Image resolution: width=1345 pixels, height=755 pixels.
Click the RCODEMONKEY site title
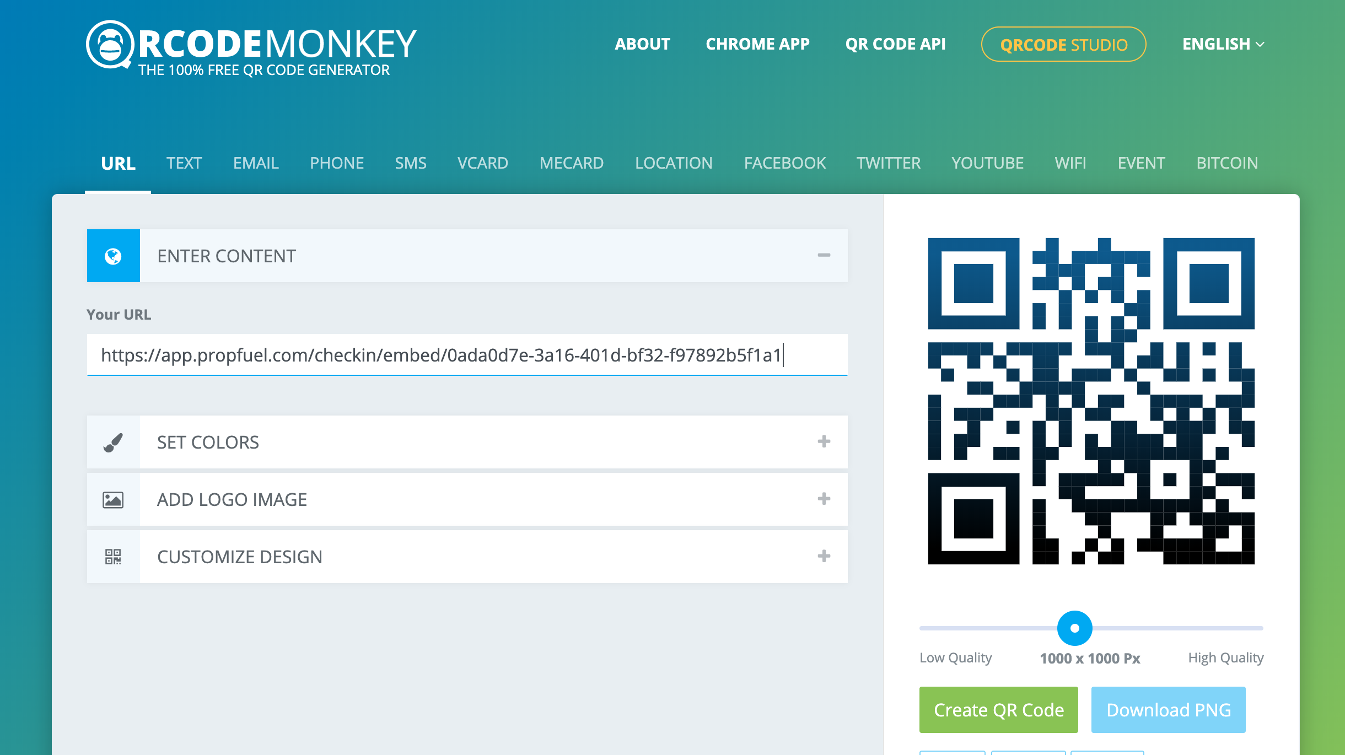tap(278, 44)
